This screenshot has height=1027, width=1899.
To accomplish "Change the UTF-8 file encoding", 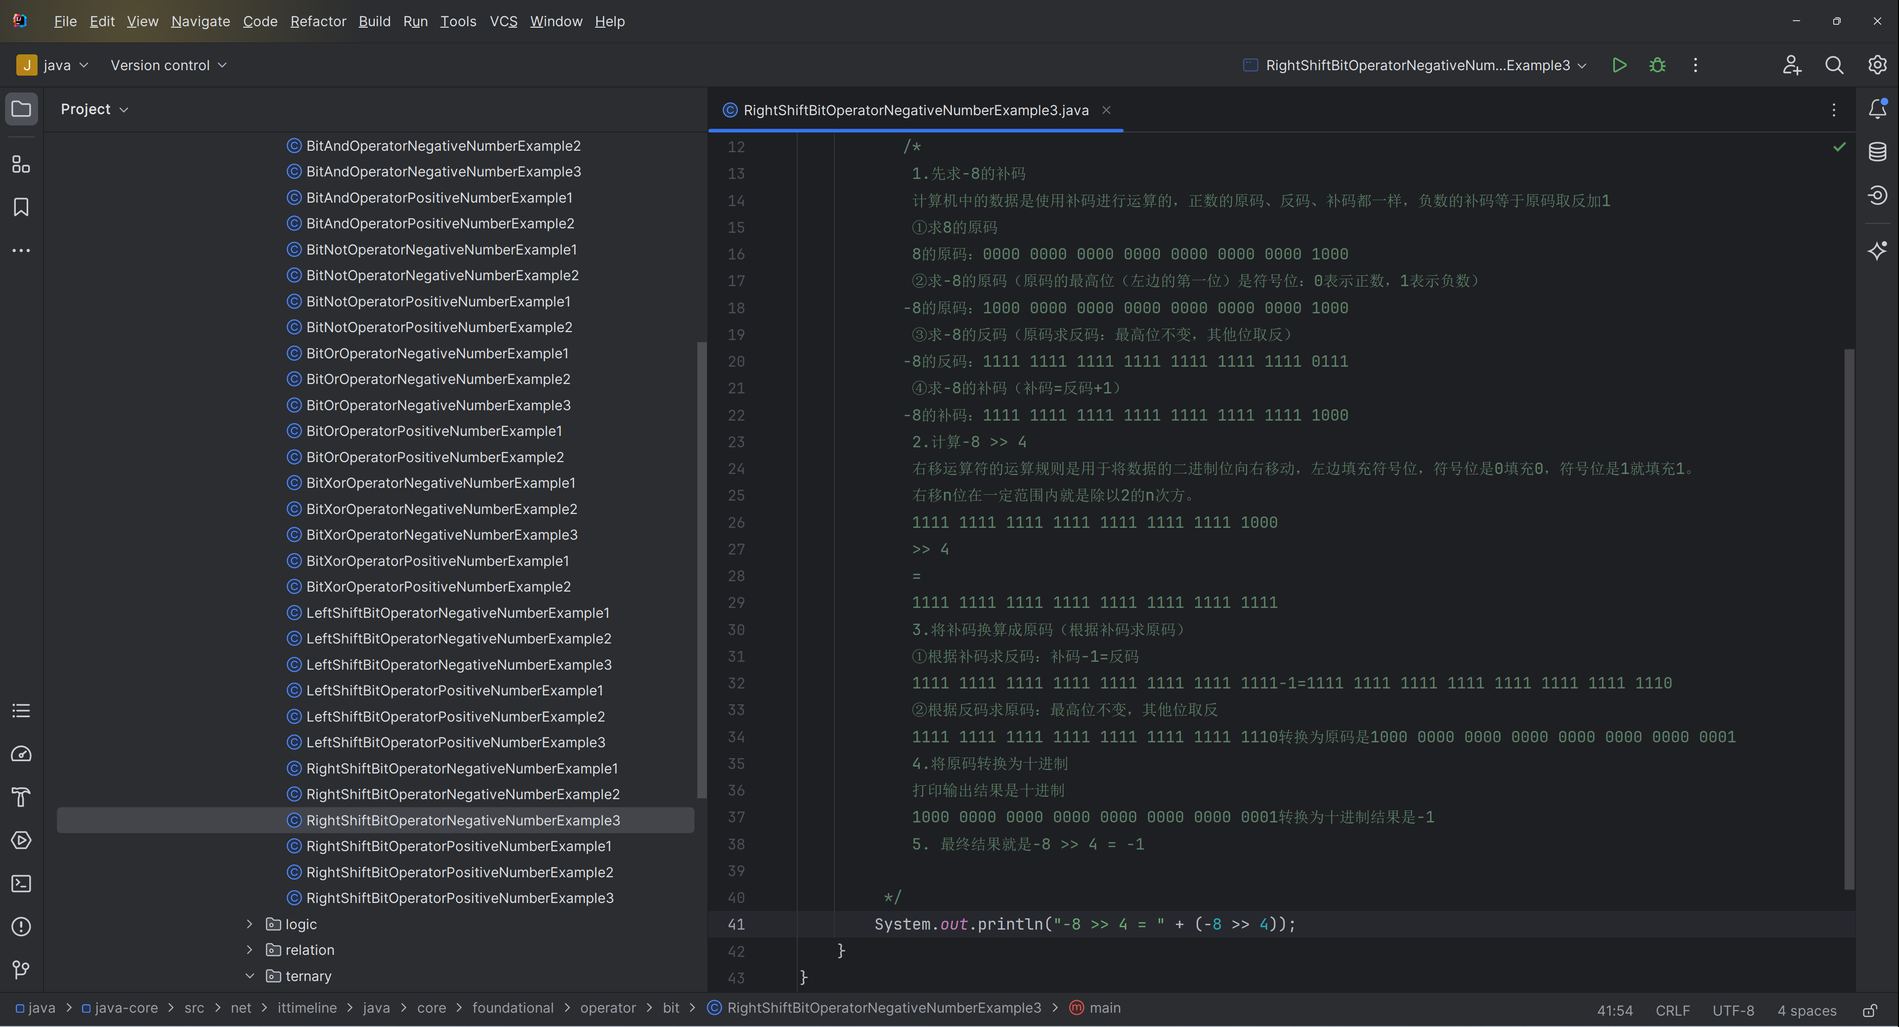I will tap(1732, 1010).
